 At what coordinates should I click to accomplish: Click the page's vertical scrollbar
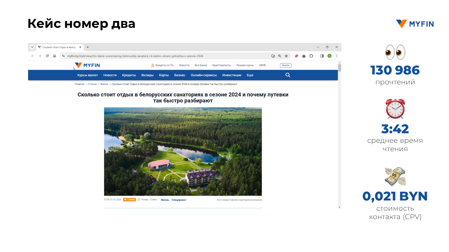coord(339,133)
